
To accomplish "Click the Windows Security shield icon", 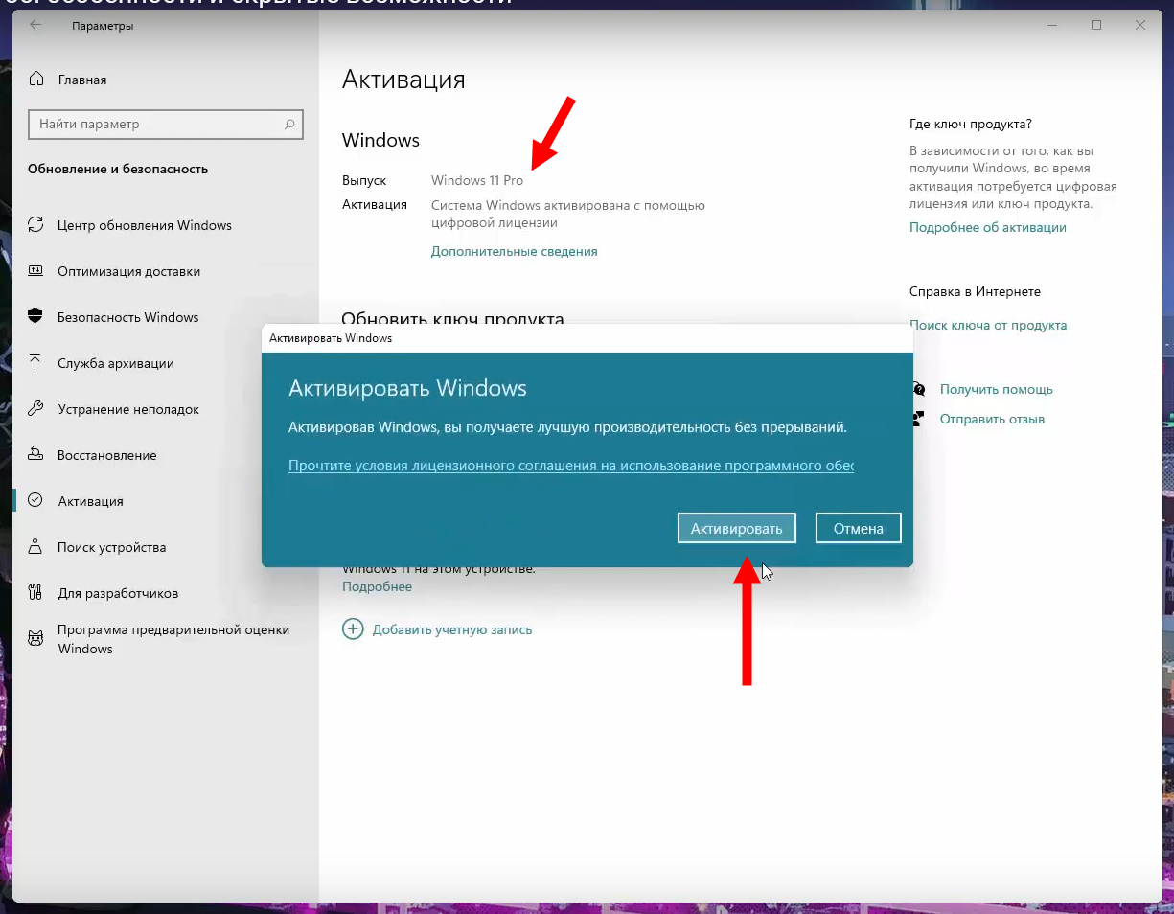I will (x=35, y=317).
